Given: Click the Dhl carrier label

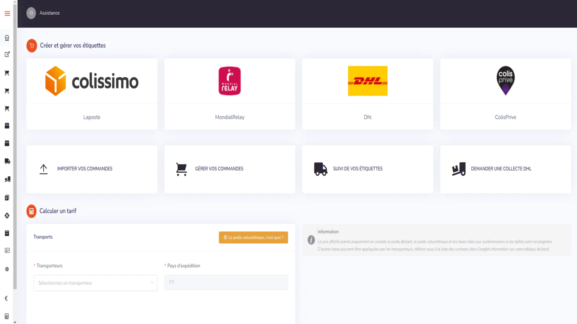Looking at the screenshot, I should 367,117.
